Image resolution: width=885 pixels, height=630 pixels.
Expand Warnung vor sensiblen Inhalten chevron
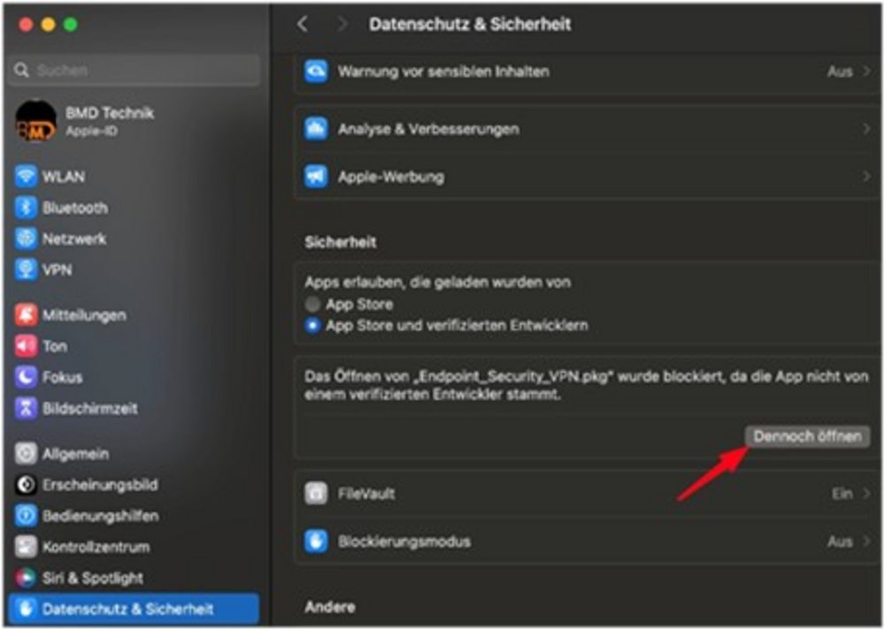866,72
